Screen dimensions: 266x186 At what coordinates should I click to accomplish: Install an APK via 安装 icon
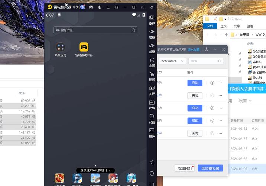[x=152, y=105]
